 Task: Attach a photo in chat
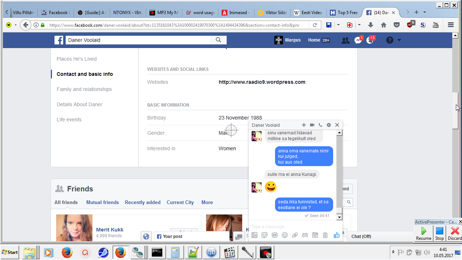tap(254, 235)
